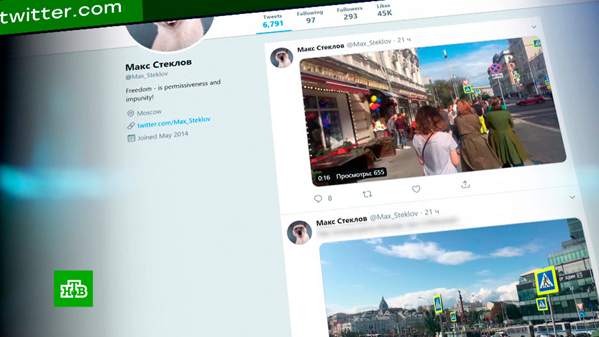
Task: Click the bio text 'Freedom - is permissiveness'
Action: [x=173, y=86]
